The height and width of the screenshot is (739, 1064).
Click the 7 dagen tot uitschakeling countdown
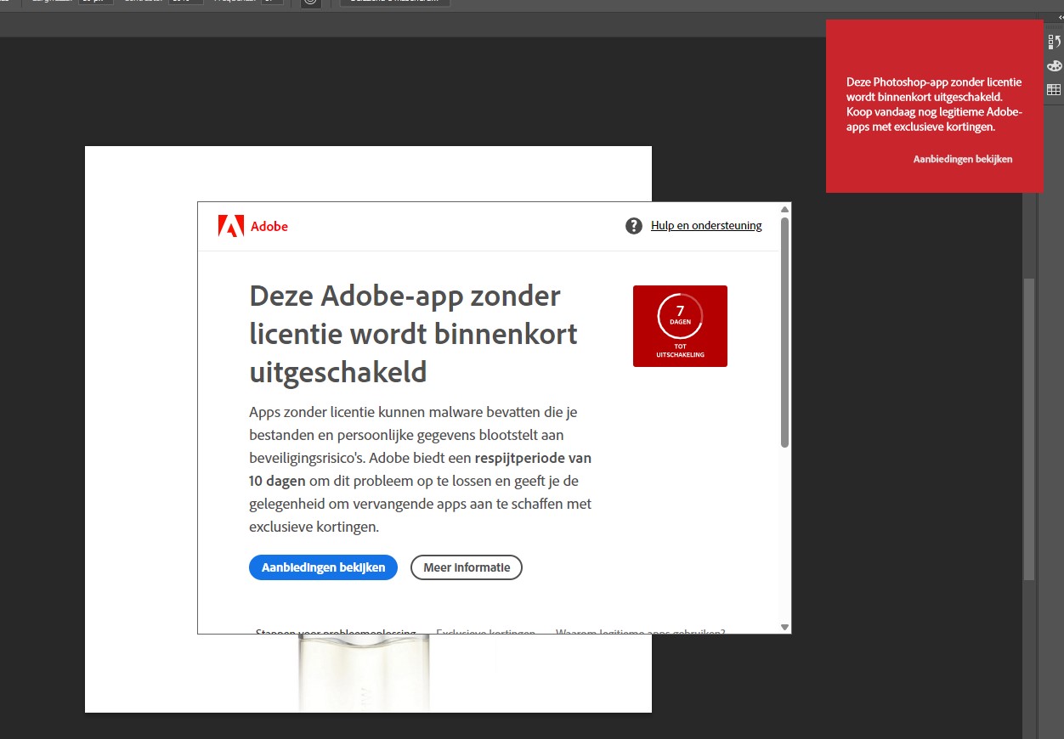[680, 326]
